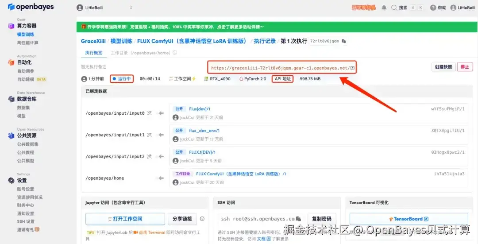Image resolution: width=478 pixels, height=244 pixels.
Task: Click the red 停止 button
Action: coord(465,67)
